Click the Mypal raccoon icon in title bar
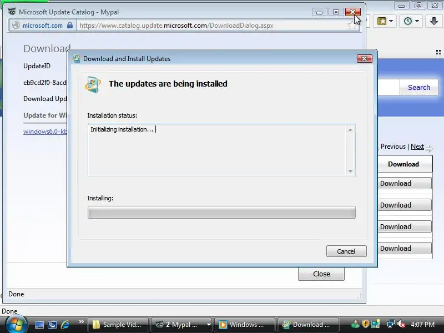The width and height of the screenshot is (444, 333). pos(12,12)
